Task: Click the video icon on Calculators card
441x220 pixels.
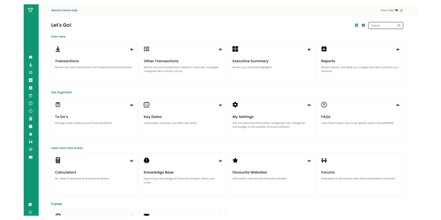Action: click(132, 161)
